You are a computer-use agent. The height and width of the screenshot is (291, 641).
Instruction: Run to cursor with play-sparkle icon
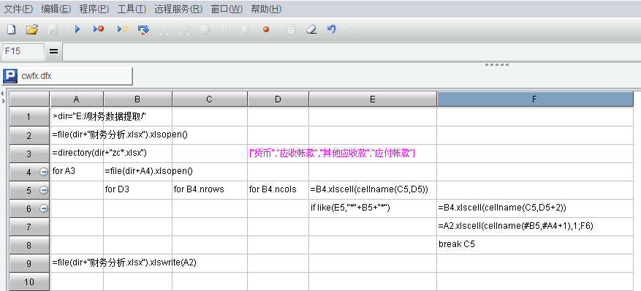[123, 29]
